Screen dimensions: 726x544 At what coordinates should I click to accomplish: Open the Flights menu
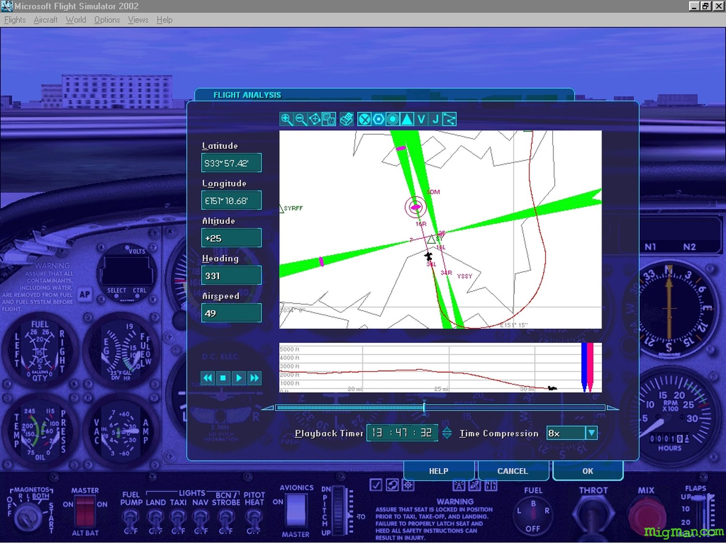15,20
